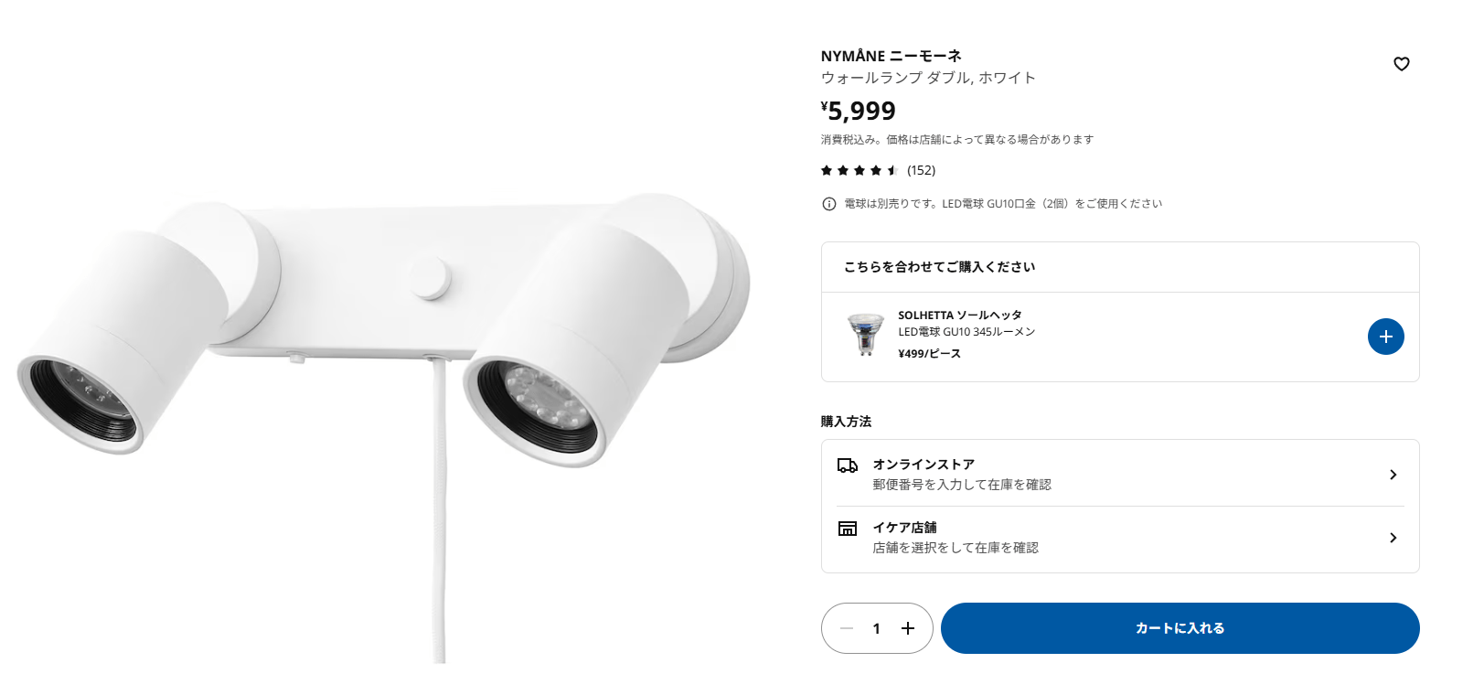Click the ¥499/ピース price text
This screenshot has height=695, width=1484.
click(929, 354)
